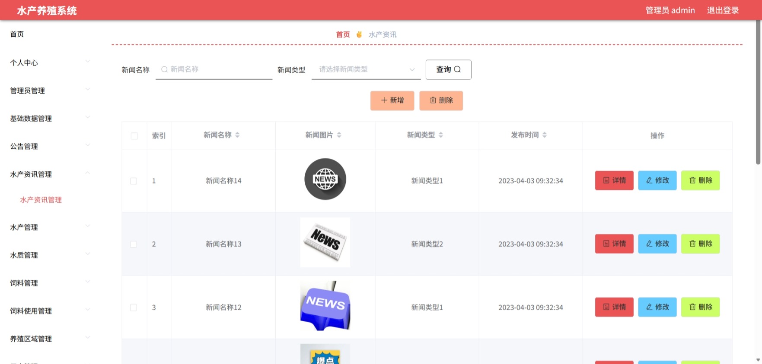Viewport: 762px width, 364px height.
Task: Click the sort arrows beside 新闻类型 column
Action: (x=441, y=135)
